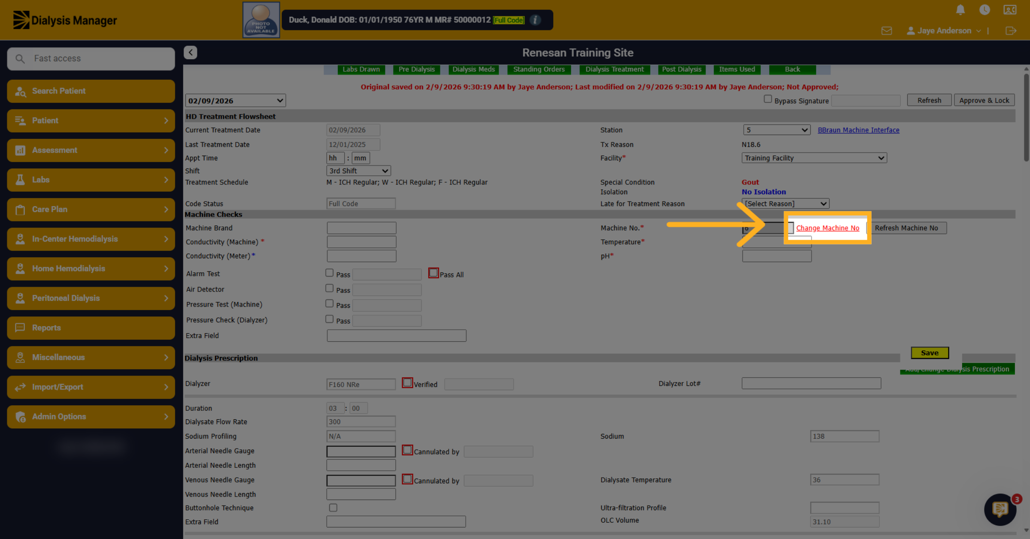The width and height of the screenshot is (1030, 539).
Task: Collapse the sidebar using the back arrow
Action: coord(191,52)
